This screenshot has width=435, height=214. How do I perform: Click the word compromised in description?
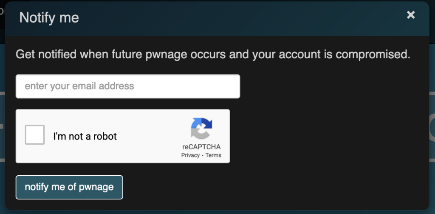click(x=373, y=54)
